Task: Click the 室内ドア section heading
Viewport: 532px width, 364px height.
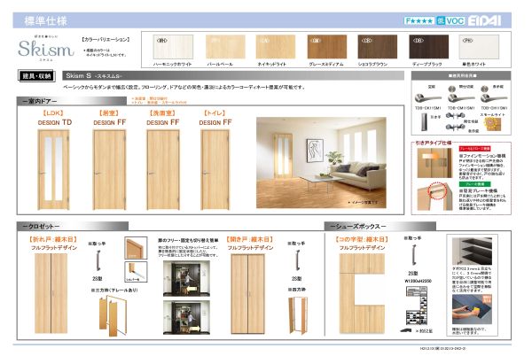Action: [72, 101]
